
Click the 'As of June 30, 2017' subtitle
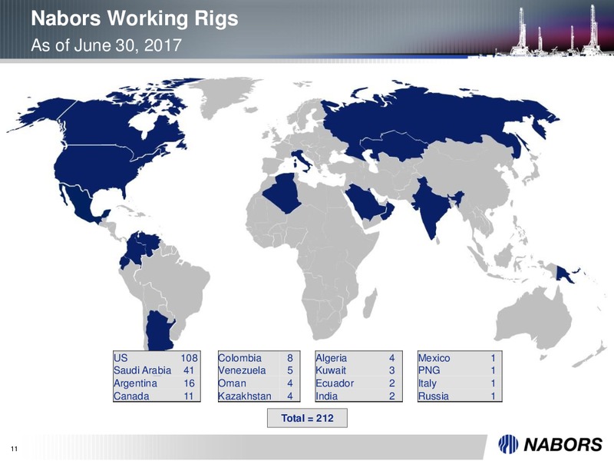point(106,45)
